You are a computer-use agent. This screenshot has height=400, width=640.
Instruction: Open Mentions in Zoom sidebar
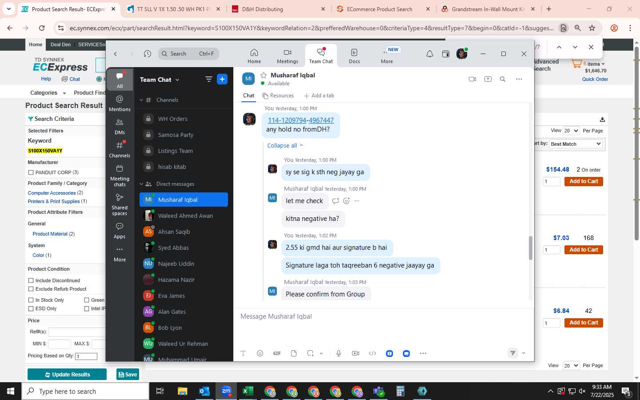(x=120, y=103)
